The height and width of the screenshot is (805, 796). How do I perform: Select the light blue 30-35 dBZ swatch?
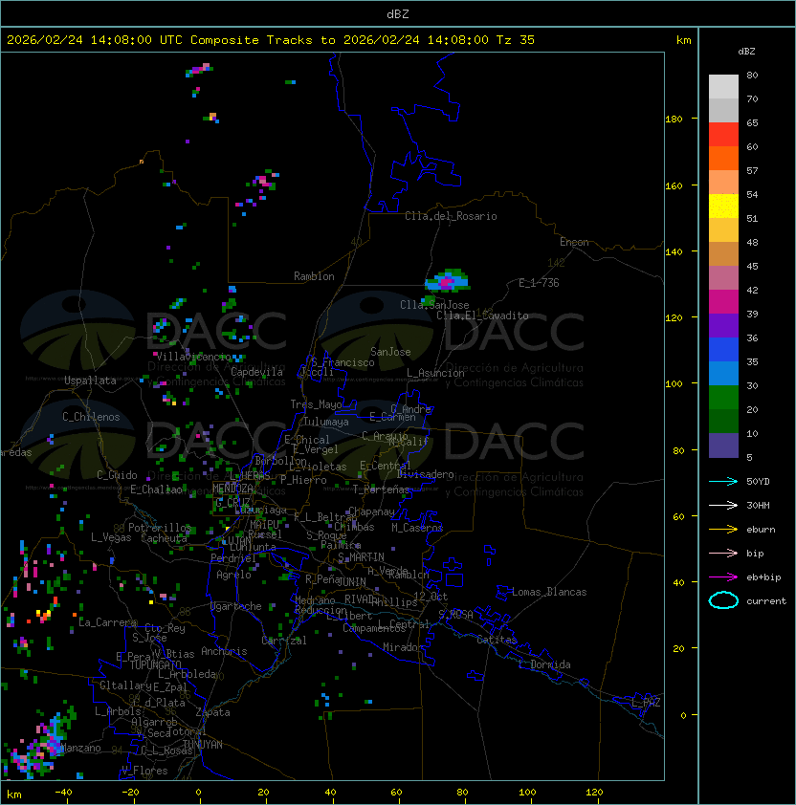point(723,373)
